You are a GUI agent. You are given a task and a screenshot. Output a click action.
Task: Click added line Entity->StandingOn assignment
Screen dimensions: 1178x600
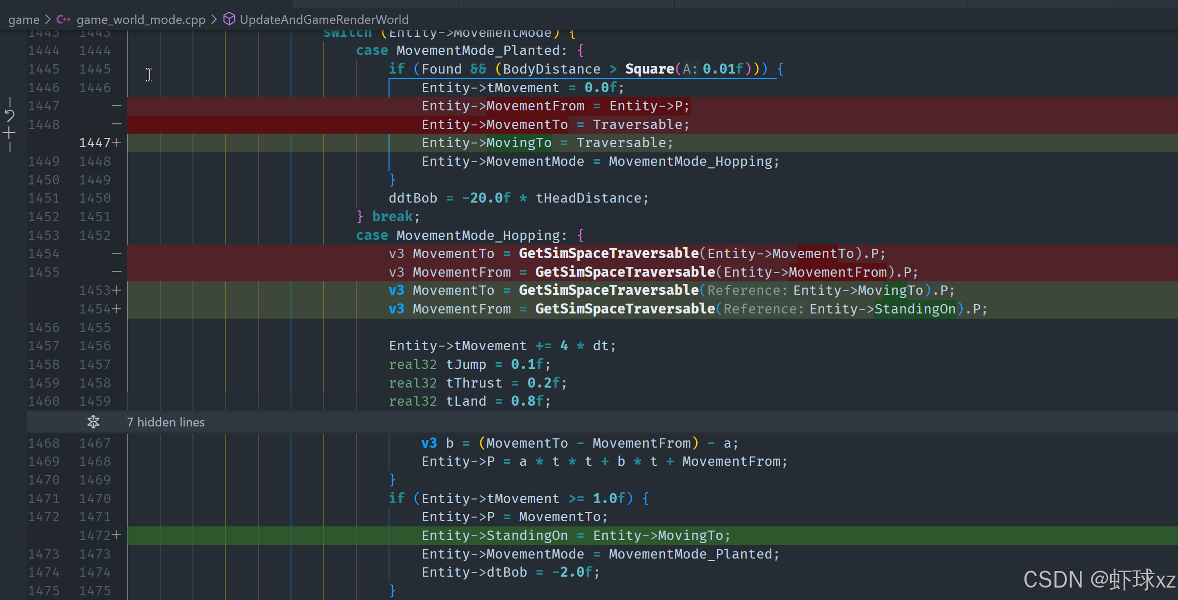point(575,535)
